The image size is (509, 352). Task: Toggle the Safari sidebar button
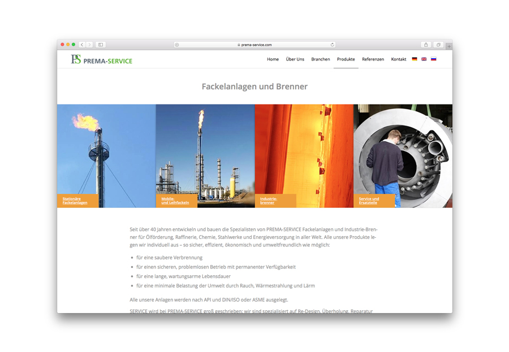point(101,45)
